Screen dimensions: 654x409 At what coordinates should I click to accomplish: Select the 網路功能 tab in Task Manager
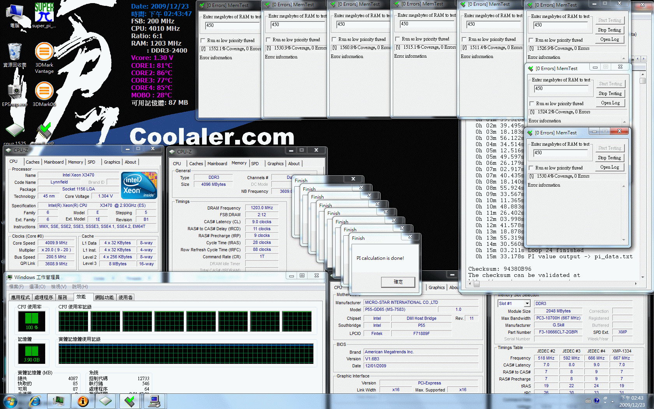click(x=104, y=297)
